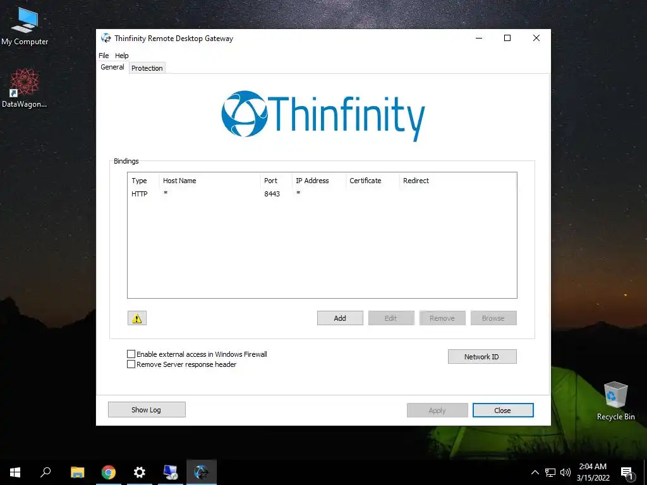Click the Show Log button

coord(147,409)
